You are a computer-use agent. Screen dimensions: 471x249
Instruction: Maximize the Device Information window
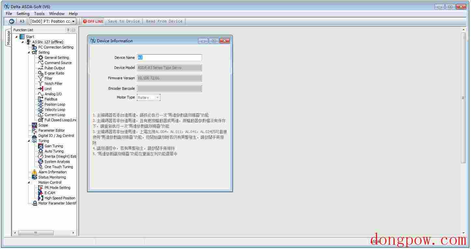pos(214,41)
